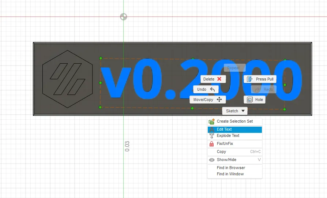
Task: Select Press Pull from the marking menu
Action: click(x=260, y=79)
